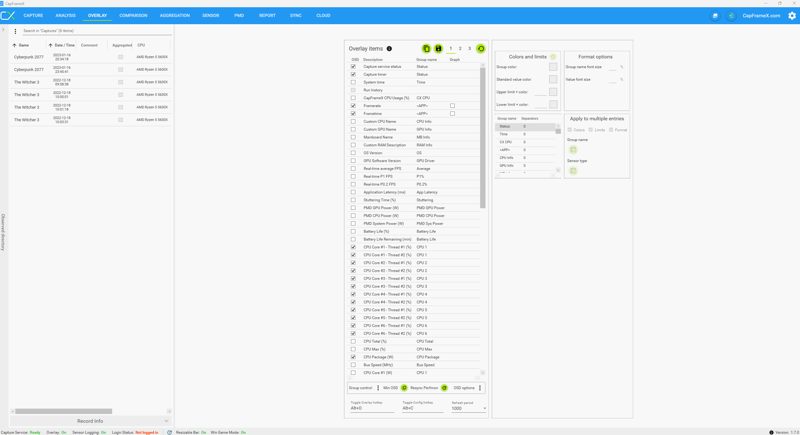The width and height of the screenshot is (800, 435).
Task: Click the save overlay configuration icon
Action: click(438, 49)
